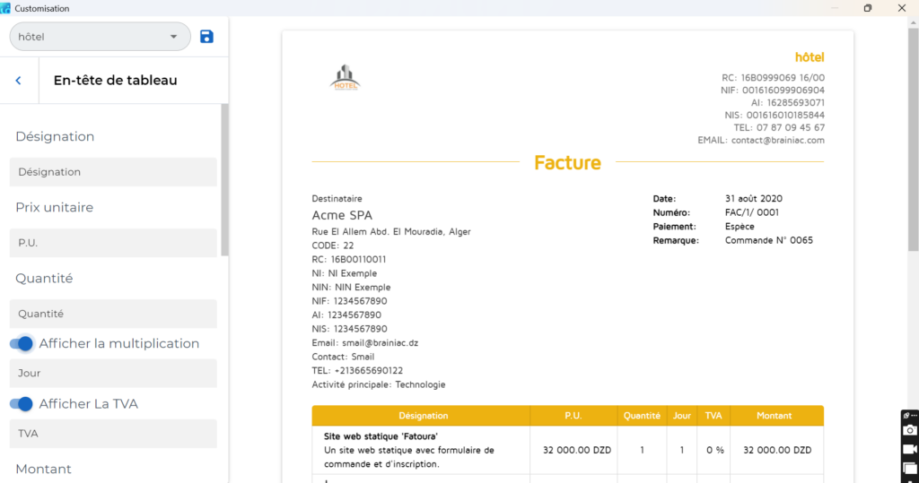The image size is (919, 483).
Task: Click the overlapping windows icon in overlay
Action: (909, 468)
